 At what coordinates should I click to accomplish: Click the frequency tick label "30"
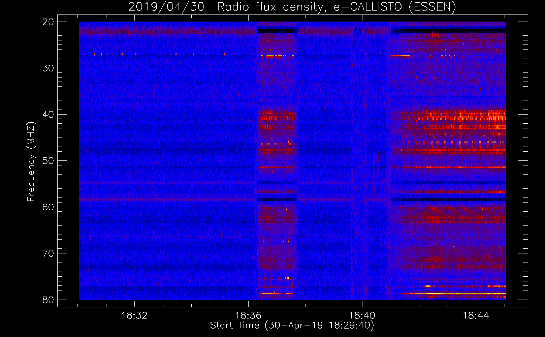(x=48, y=68)
